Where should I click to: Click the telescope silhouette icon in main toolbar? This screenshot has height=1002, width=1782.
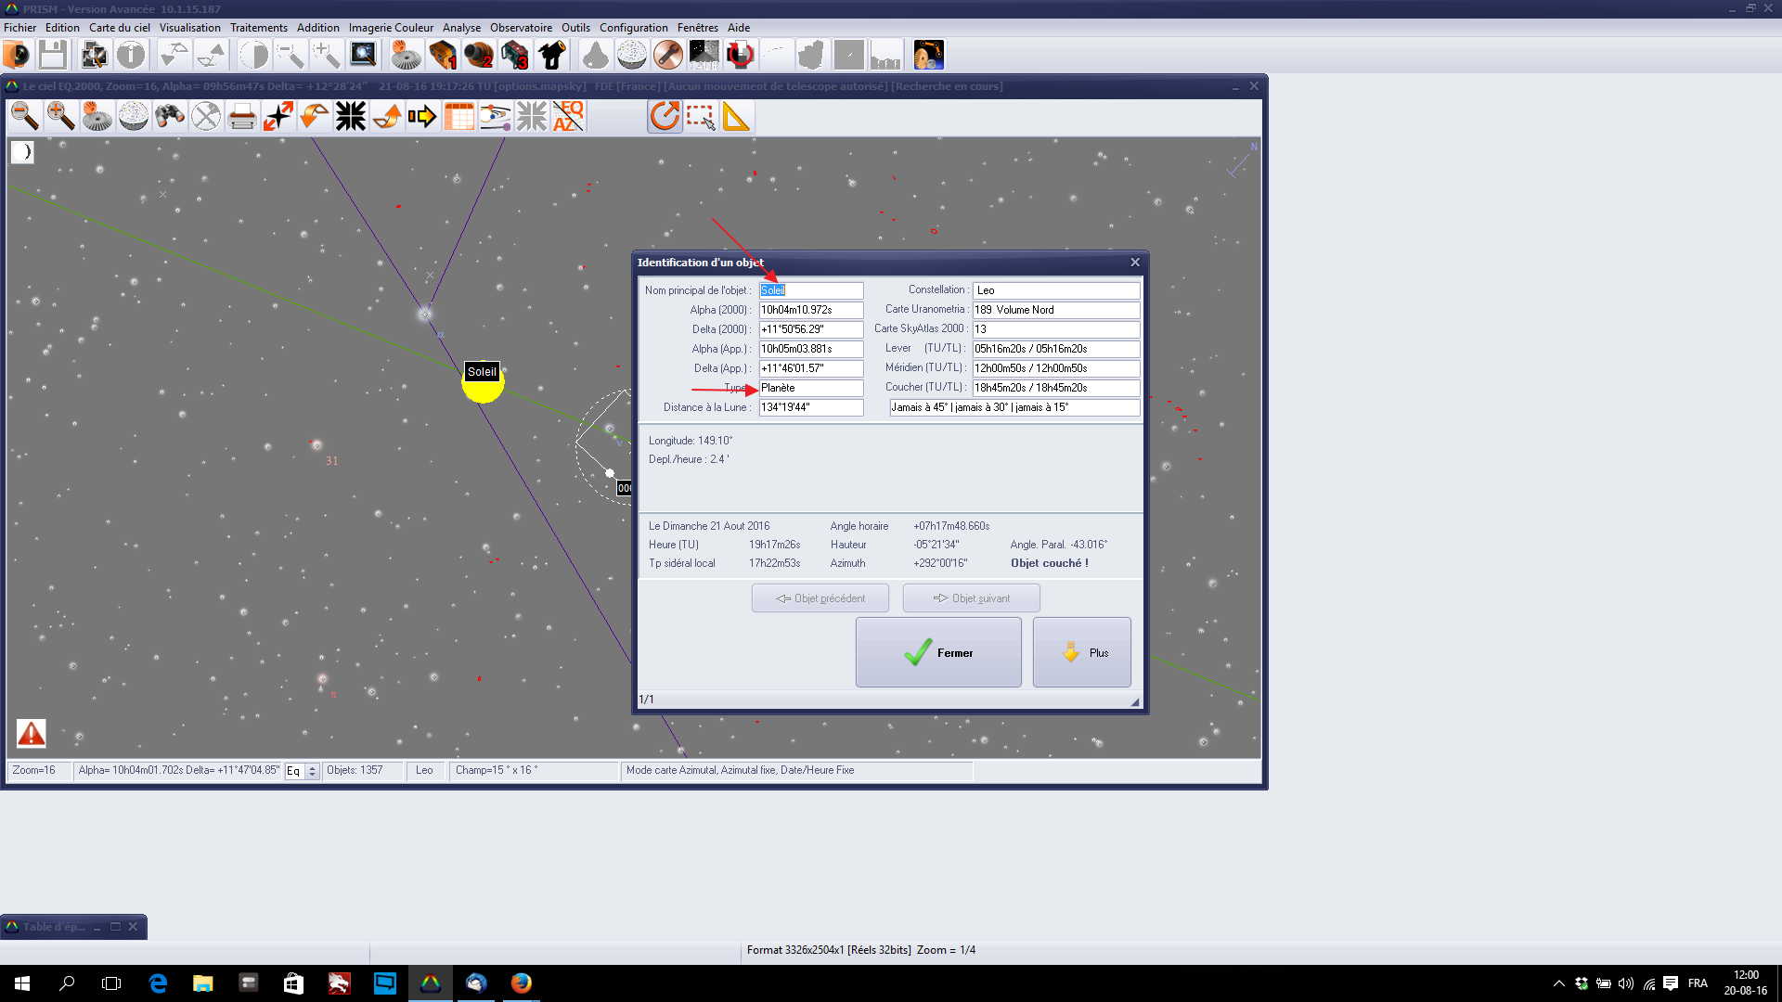(553, 55)
